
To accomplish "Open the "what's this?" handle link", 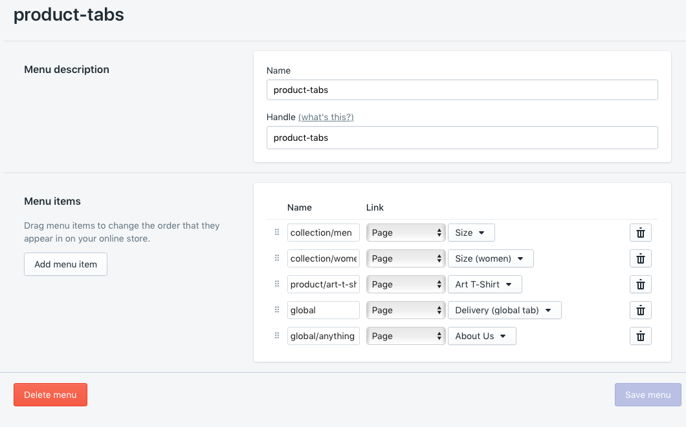I will coord(326,117).
